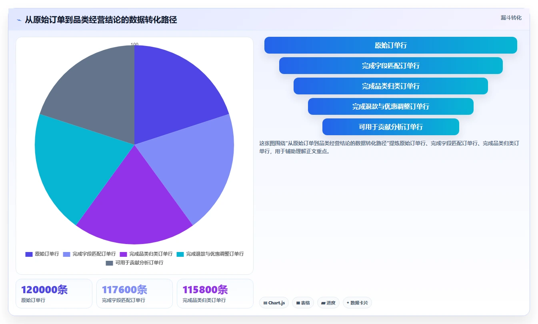Click the 117600条 data card
The height and width of the screenshot is (324, 538).
click(x=134, y=294)
